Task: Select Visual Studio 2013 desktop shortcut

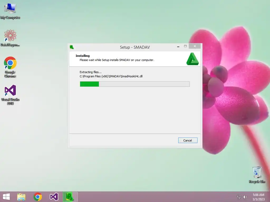Action: [x=10, y=95]
